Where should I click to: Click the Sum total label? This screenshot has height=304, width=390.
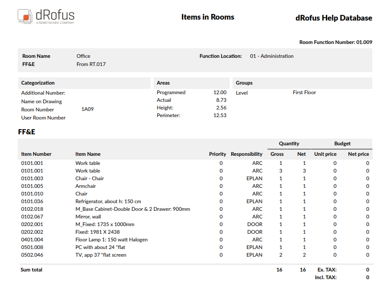(32, 270)
